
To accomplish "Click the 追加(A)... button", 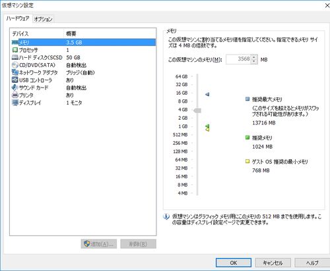I will [99, 244].
